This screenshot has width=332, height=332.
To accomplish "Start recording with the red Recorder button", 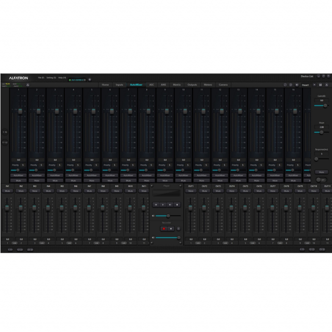I will click(163, 228).
